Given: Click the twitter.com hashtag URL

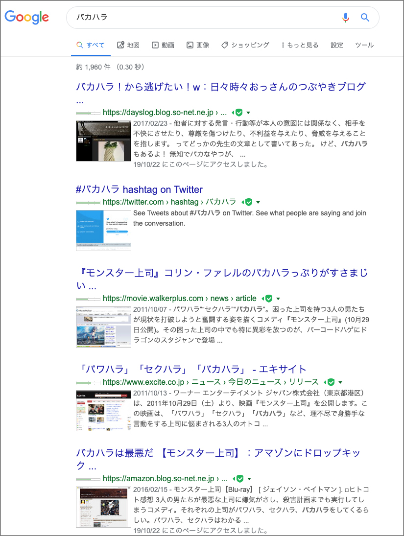Looking at the screenshot, I should [169, 202].
